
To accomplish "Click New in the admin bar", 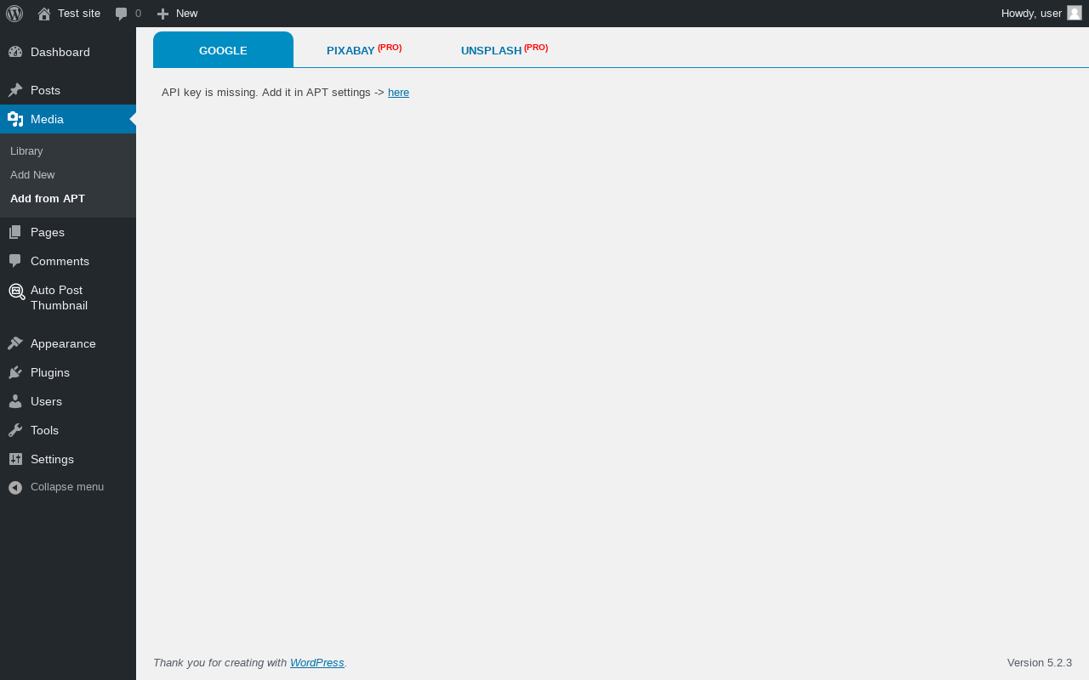I will click(187, 13).
